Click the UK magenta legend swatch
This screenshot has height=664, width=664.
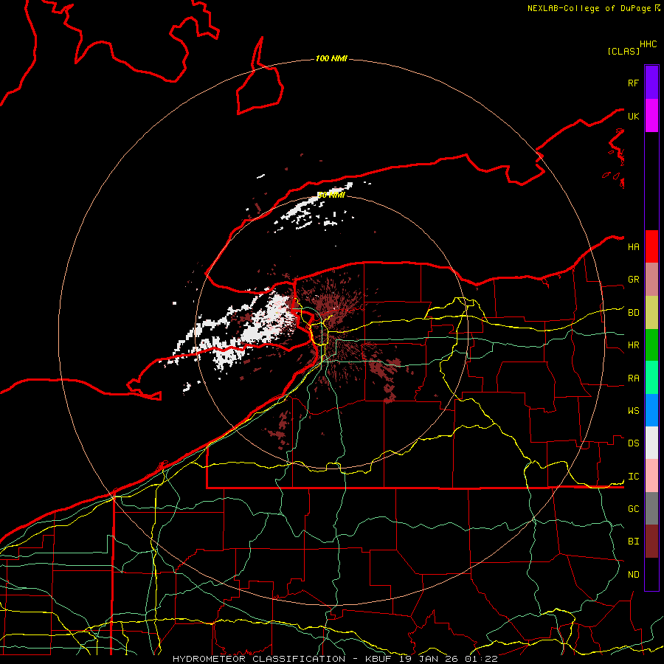(651, 116)
